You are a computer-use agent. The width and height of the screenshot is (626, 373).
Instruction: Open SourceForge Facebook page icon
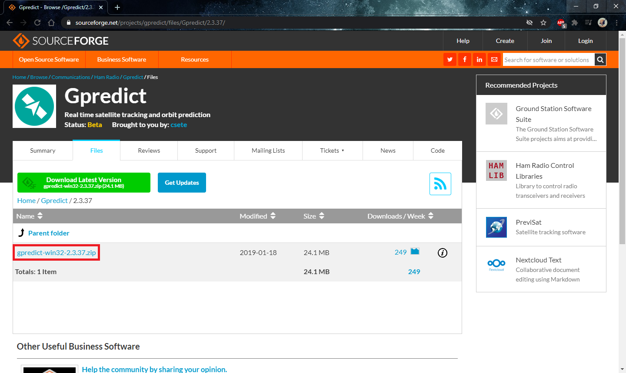coord(465,59)
